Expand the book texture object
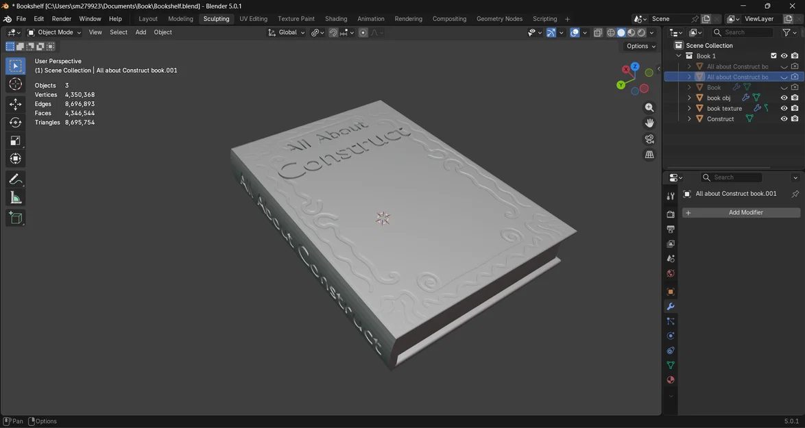This screenshot has height=428, width=805. [x=689, y=108]
